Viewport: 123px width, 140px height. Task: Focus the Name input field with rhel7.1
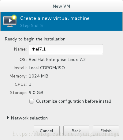click(x=66, y=49)
